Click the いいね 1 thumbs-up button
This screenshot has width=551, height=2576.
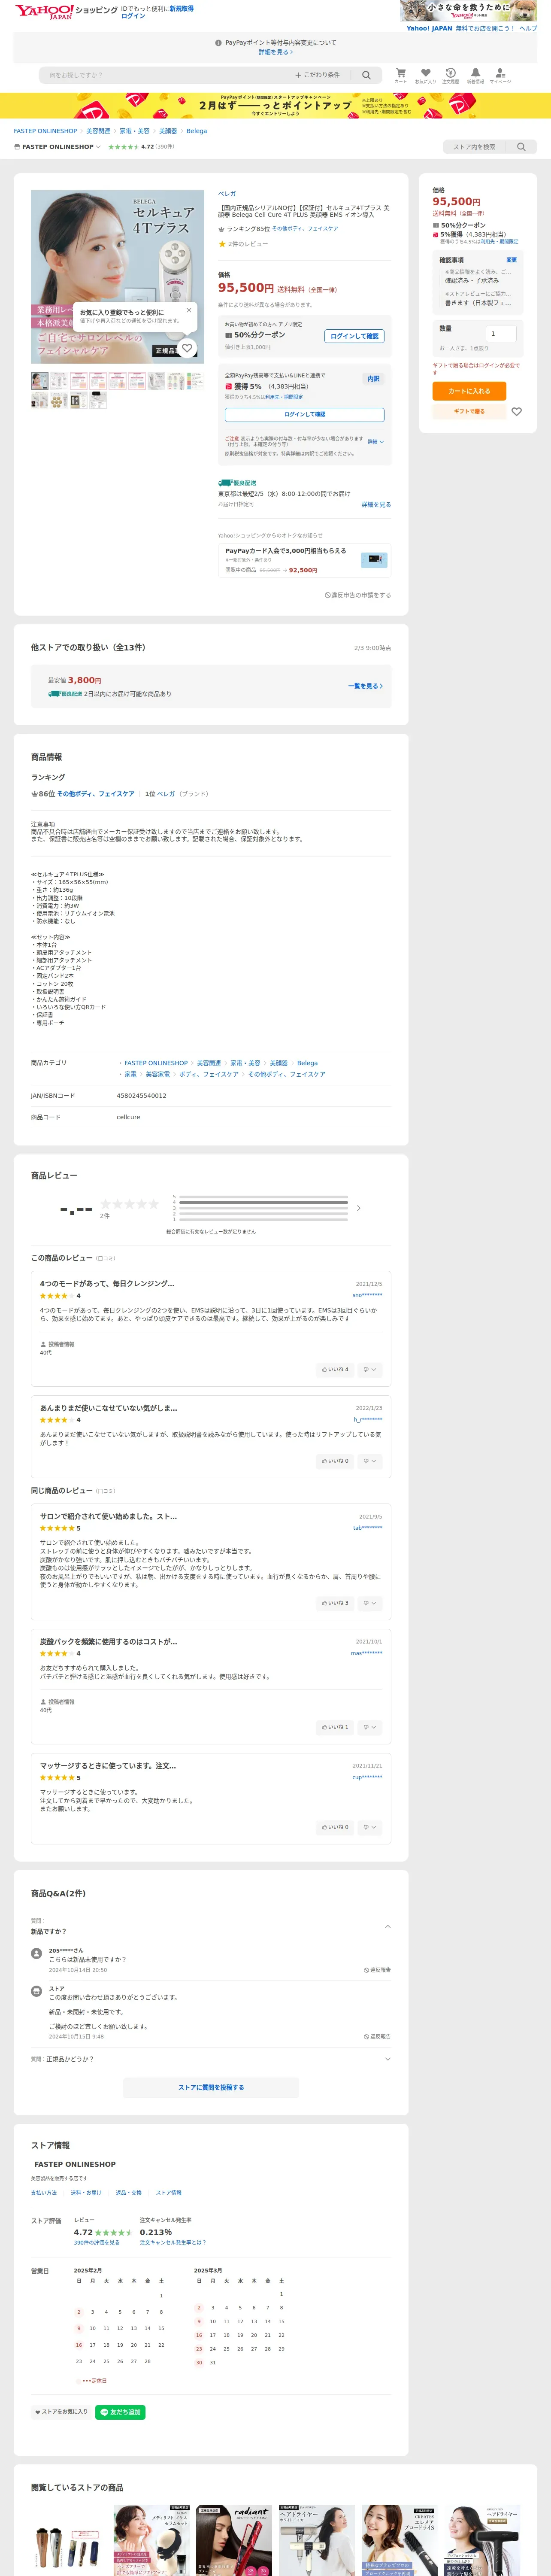(335, 1727)
